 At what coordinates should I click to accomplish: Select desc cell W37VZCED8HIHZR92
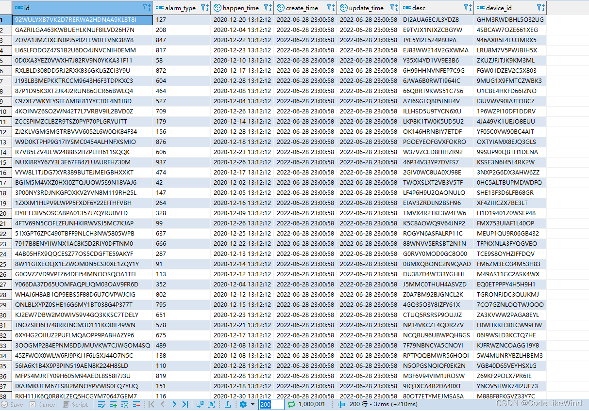[x=437, y=152]
